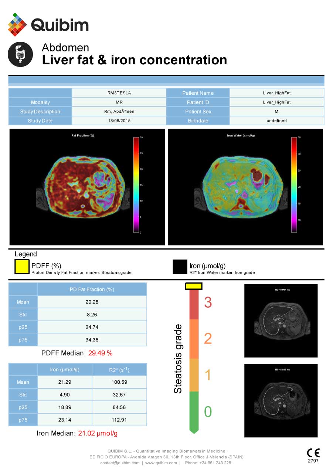Click the Study Date value 18/08/2015
The width and height of the screenshot is (333, 471).
119,121
